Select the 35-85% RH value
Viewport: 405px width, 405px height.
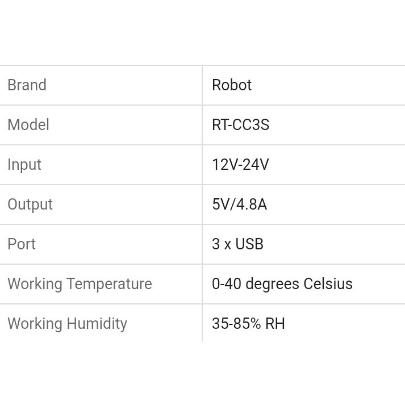point(248,324)
